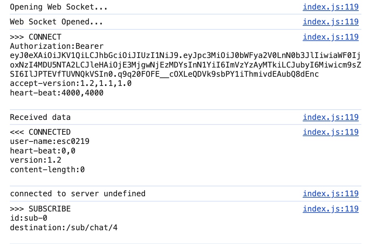The image size is (367, 244).
Task: Select the Received data log message
Action: click(40, 117)
